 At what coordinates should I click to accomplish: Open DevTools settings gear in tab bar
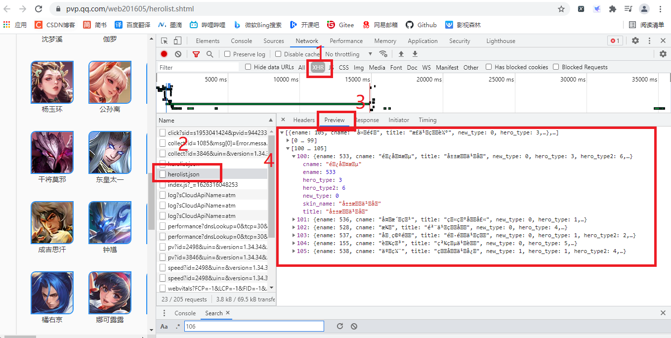click(635, 41)
